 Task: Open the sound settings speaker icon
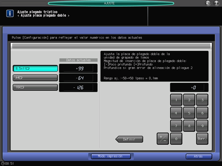tap(208, 3)
